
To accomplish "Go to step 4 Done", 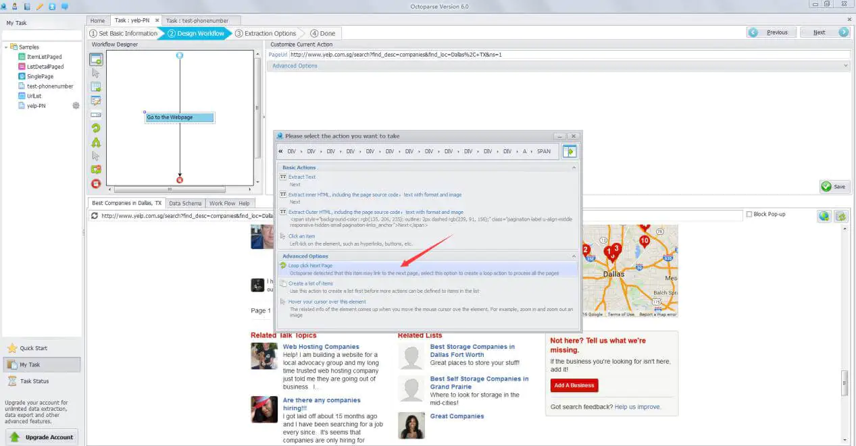I will point(323,33).
